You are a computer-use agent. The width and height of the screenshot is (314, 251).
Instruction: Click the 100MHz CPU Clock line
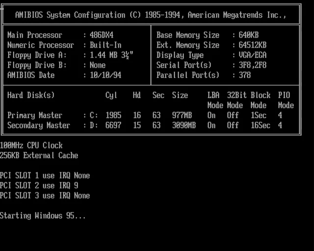click(31, 146)
